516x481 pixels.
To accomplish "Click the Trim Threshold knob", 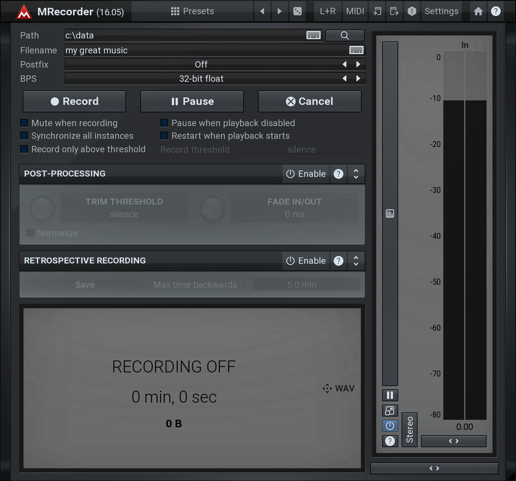I will tap(42, 208).
